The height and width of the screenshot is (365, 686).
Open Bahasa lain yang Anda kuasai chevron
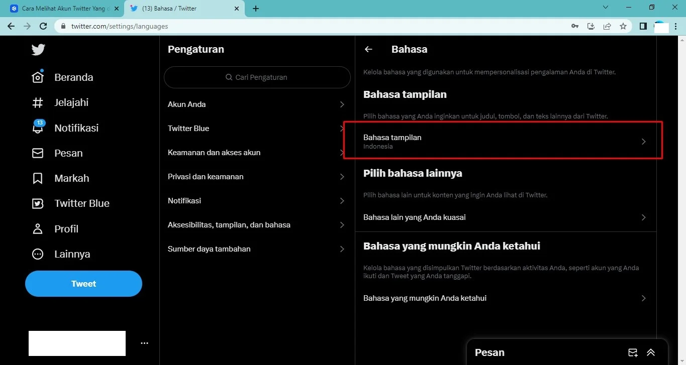click(x=644, y=217)
